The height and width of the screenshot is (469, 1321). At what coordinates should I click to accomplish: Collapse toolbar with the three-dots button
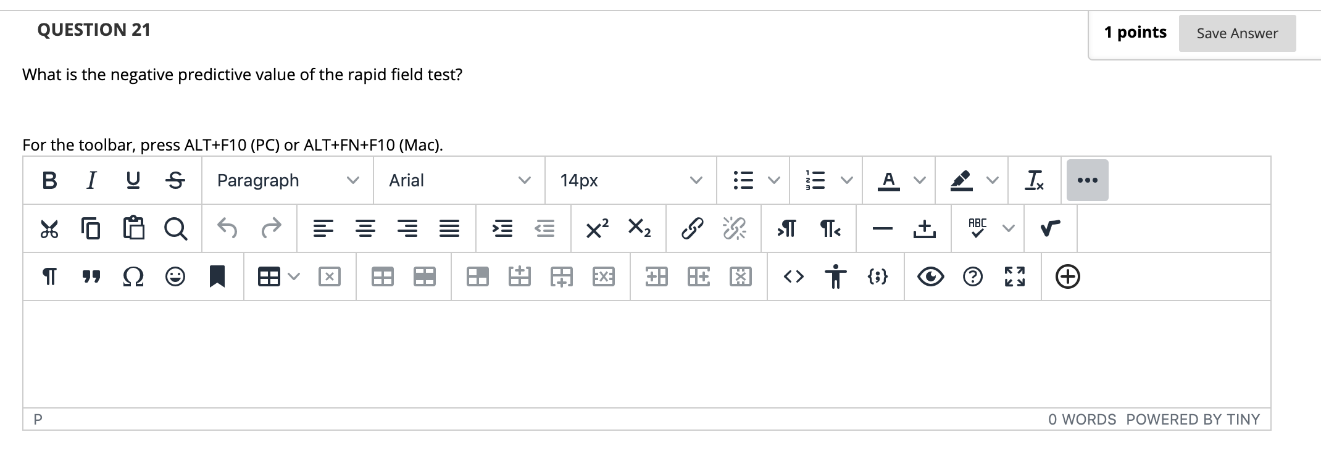[1087, 180]
